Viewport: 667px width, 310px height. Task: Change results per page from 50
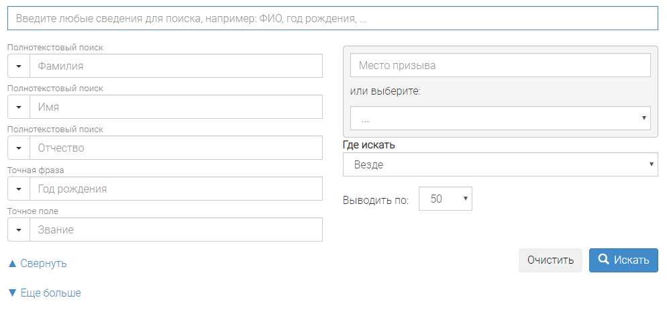tap(446, 199)
